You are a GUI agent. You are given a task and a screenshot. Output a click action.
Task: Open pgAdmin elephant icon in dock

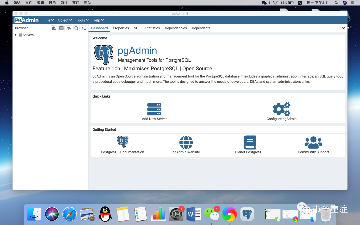click(x=247, y=214)
